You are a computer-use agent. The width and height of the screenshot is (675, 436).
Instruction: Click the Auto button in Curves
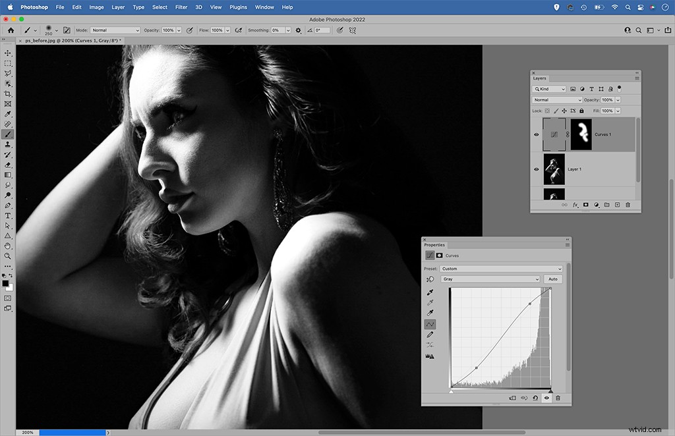[553, 279]
